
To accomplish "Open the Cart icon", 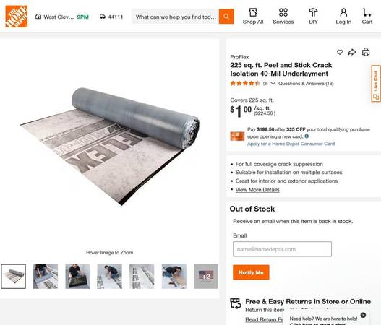I will click(x=367, y=17).
